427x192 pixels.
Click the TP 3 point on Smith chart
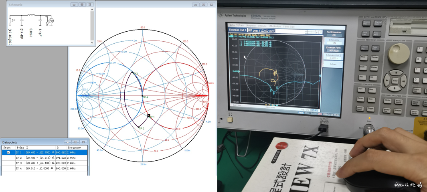[x=132, y=73]
